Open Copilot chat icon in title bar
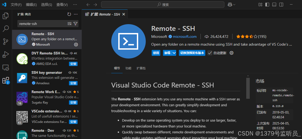The width and height of the screenshot is (302, 139). point(230,5)
